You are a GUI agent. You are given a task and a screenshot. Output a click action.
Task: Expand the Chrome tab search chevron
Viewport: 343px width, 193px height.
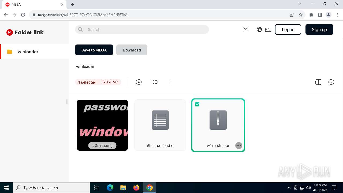pos(300,4)
